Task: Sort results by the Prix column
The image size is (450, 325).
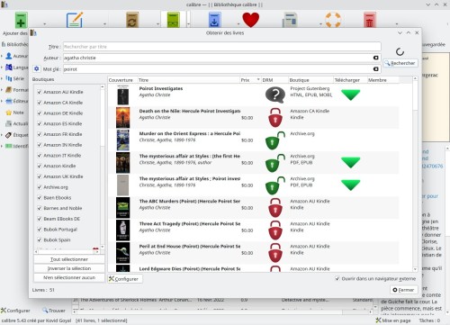Action: tap(250, 80)
